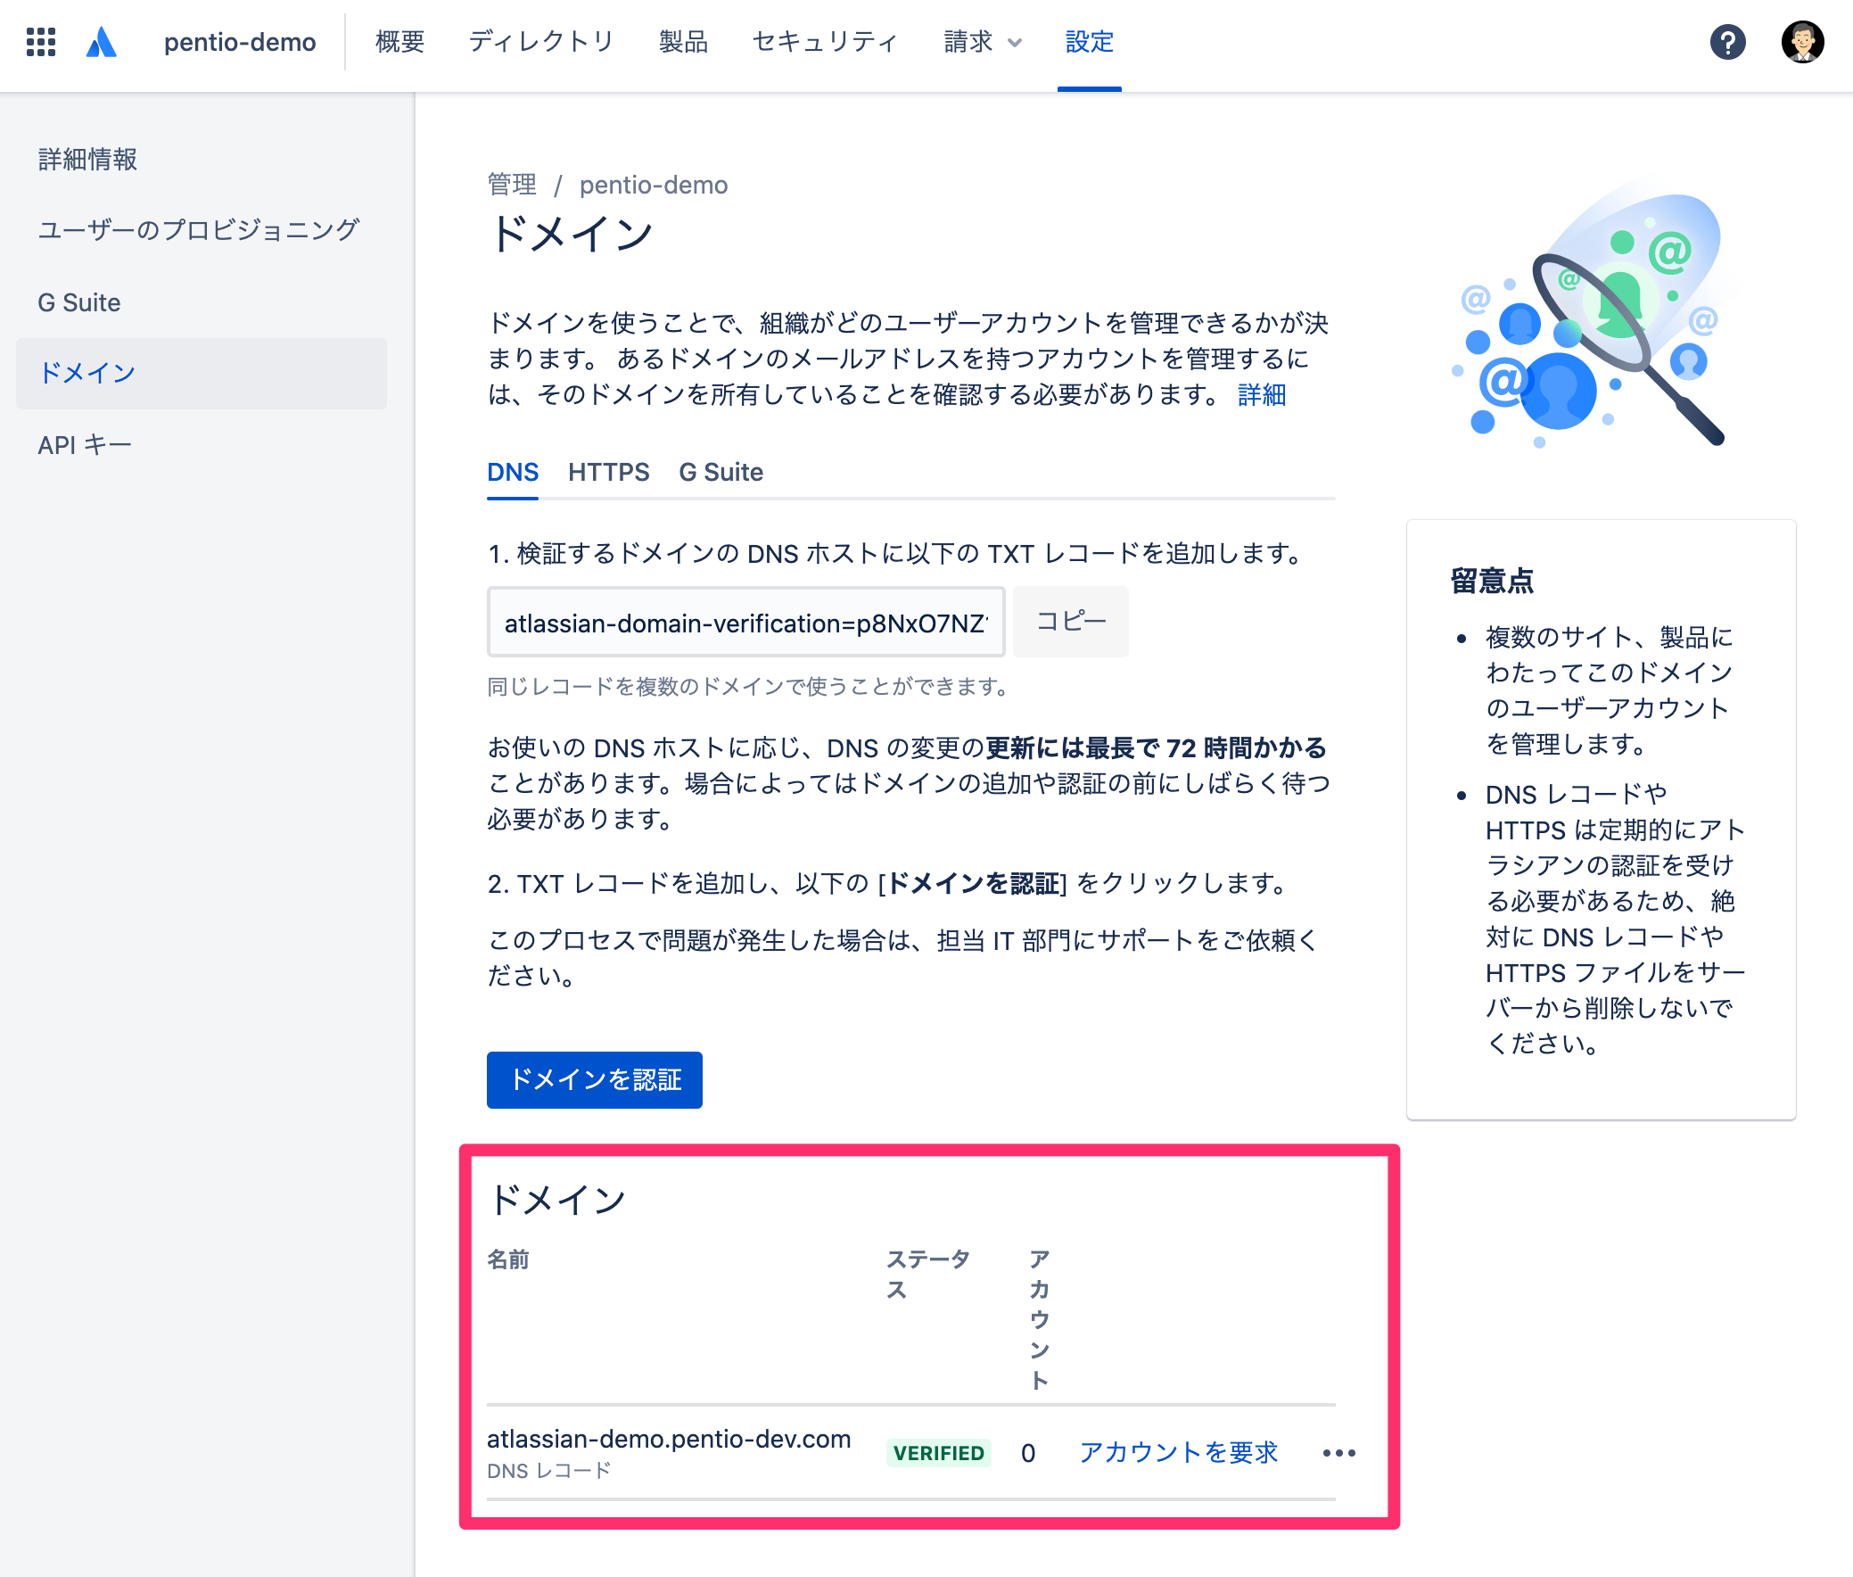Viewport: 1853px width, 1577px height.
Task: Select the 設定 top navigation item
Action: (1089, 42)
